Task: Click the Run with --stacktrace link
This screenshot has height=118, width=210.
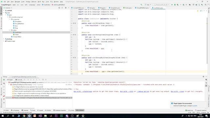Action: point(83,91)
